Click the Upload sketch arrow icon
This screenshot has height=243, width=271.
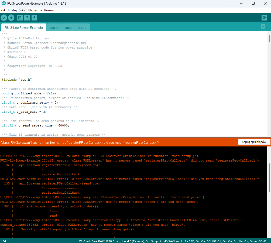11,18
